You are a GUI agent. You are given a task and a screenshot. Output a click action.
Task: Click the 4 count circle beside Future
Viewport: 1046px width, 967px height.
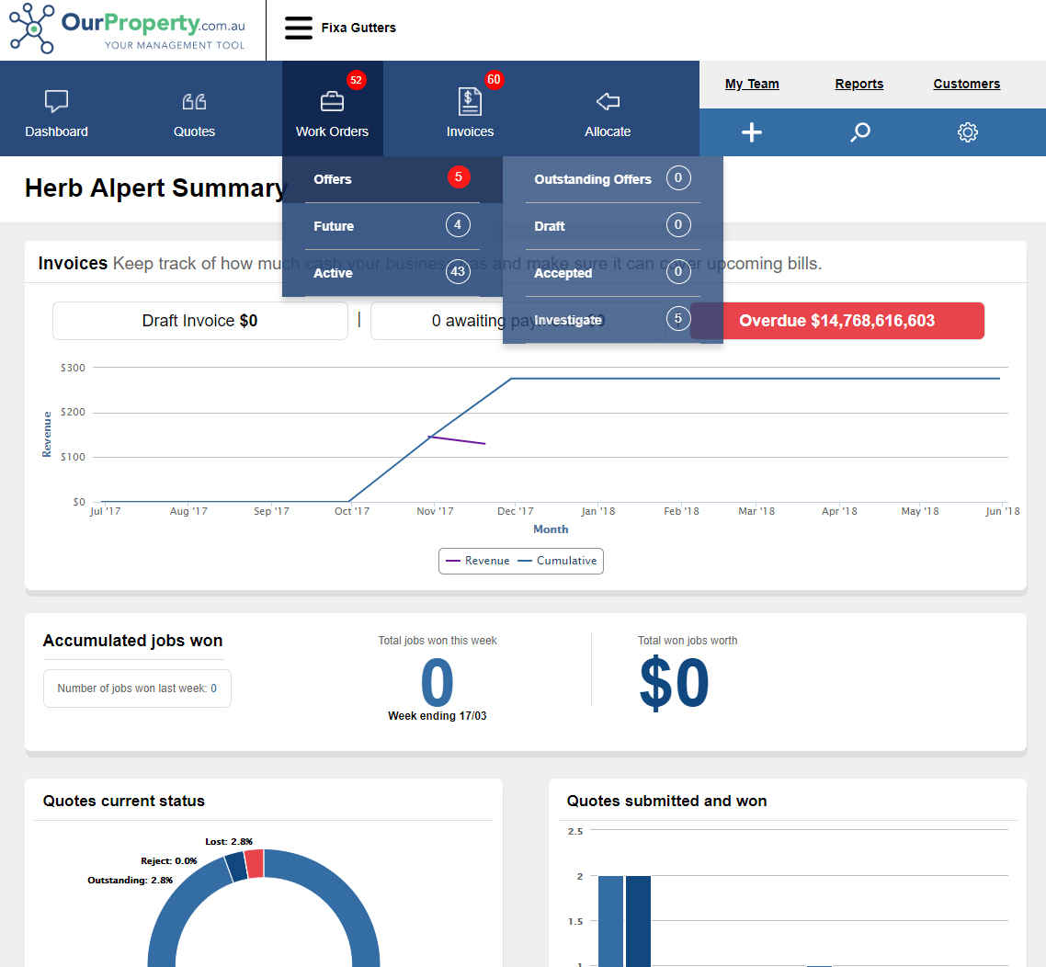(x=458, y=224)
